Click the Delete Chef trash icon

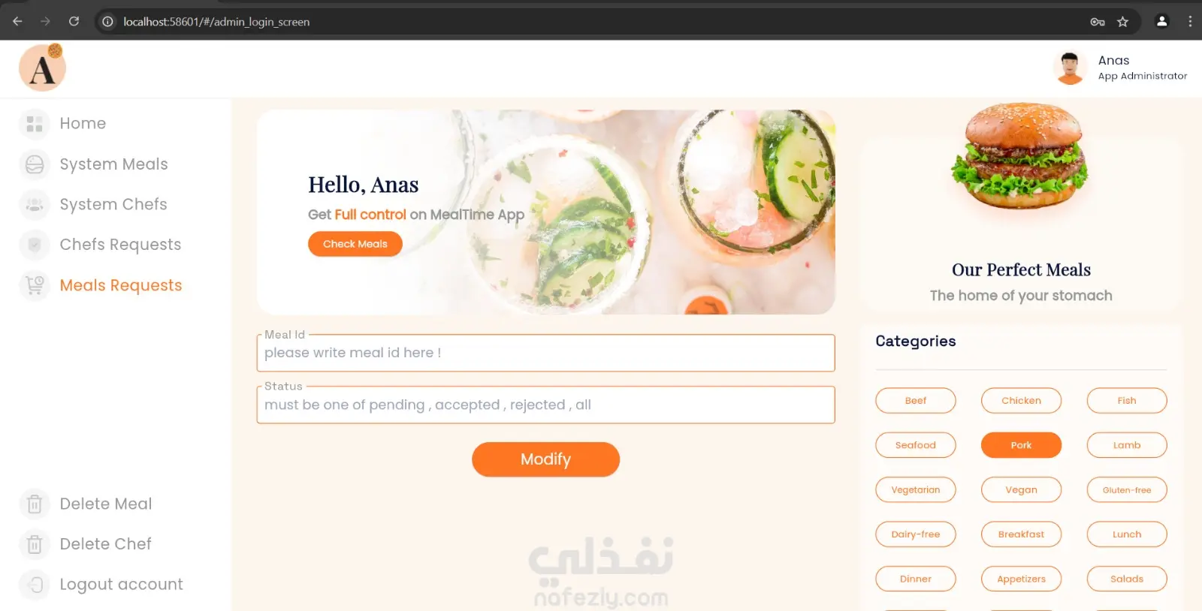35,544
